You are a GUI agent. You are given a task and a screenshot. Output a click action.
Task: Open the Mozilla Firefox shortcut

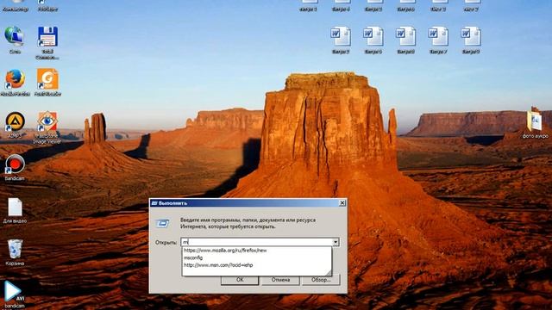tap(15, 79)
